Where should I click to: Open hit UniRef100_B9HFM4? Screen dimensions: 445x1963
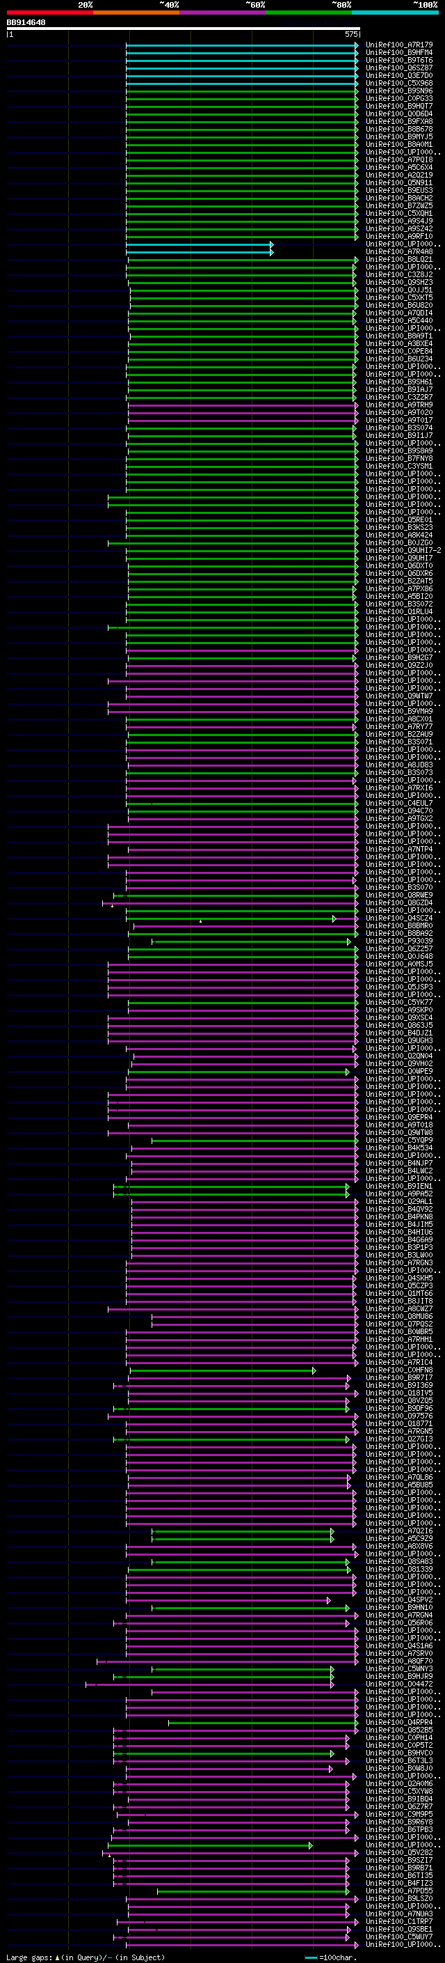399,53
